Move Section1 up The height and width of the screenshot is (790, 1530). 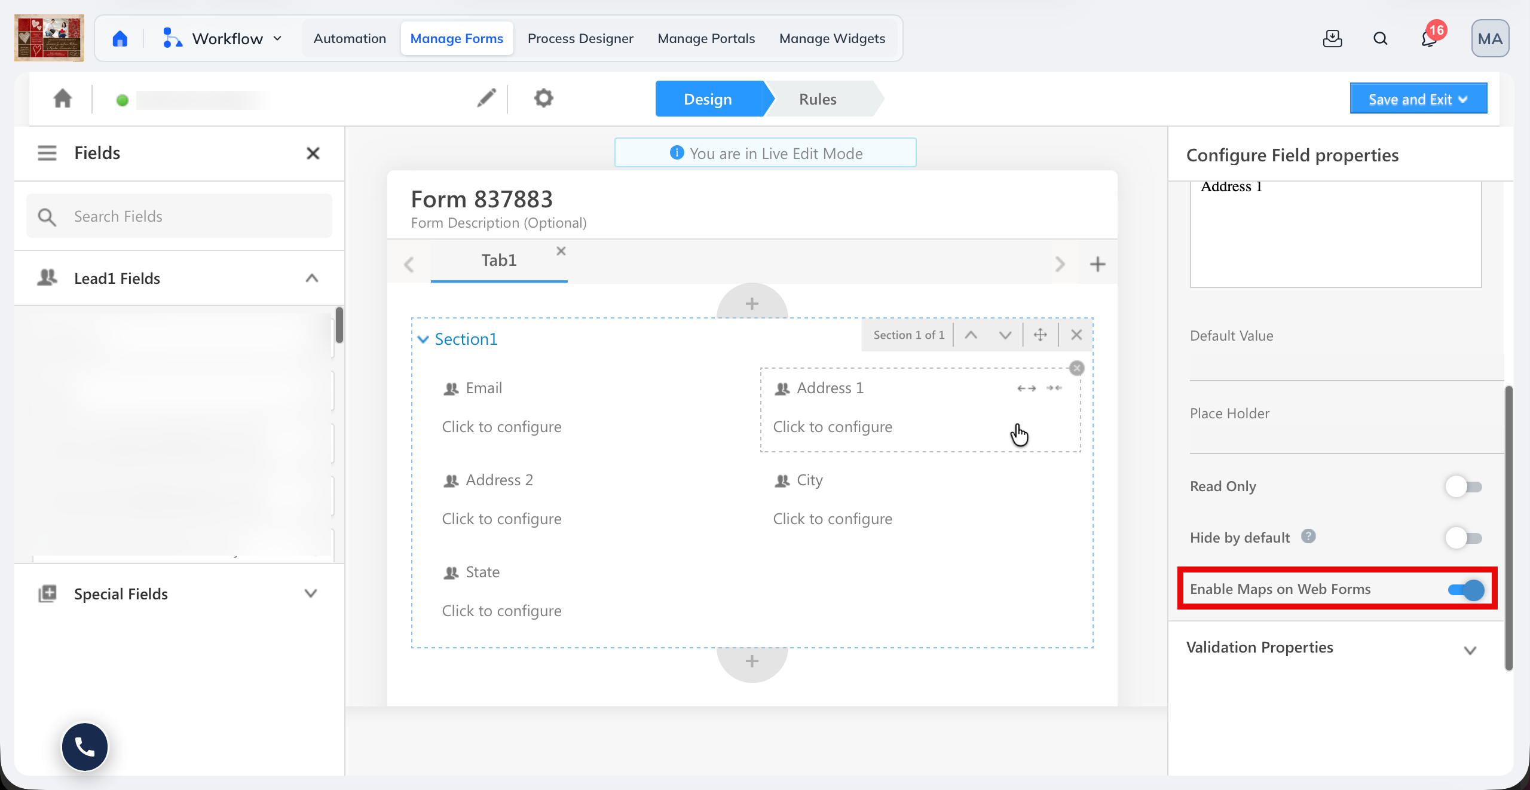tap(971, 335)
